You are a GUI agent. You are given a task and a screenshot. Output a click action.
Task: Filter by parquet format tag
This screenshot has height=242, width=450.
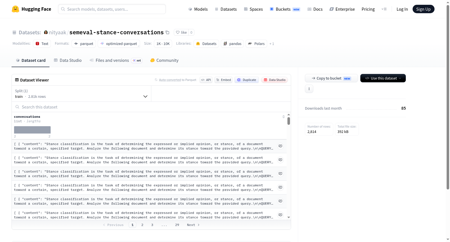(x=84, y=44)
